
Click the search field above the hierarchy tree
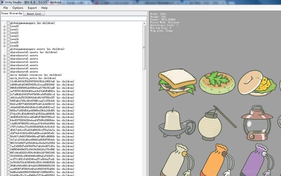pyautogui.click(x=74, y=18)
